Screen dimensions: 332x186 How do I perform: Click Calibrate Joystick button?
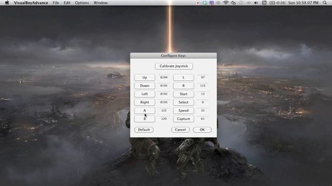[174, 66]
